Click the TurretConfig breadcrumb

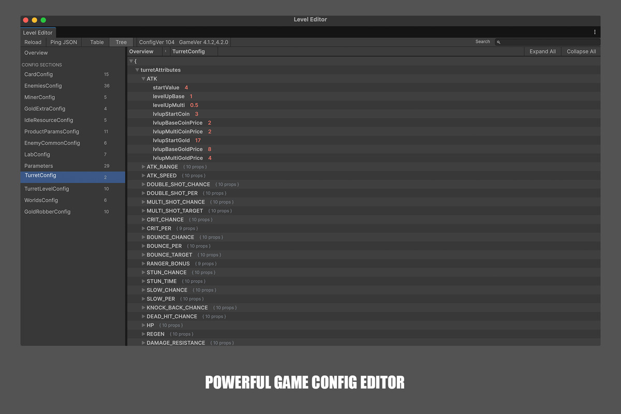pyautogui.click(x=188, y=51)
